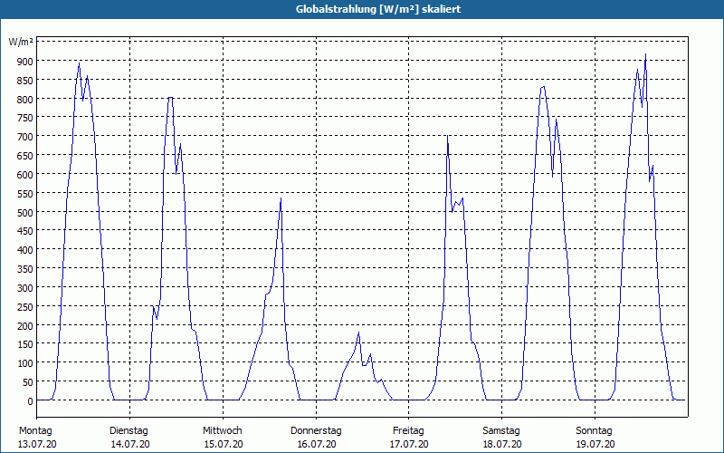Select the y-axis value "650"
The image size is (724, 453).
point(25,156)
